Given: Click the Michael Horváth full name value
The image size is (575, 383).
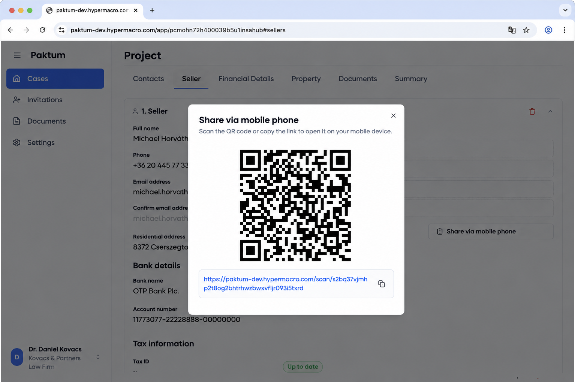Looking at the screenshot, I should click(160, 139).
